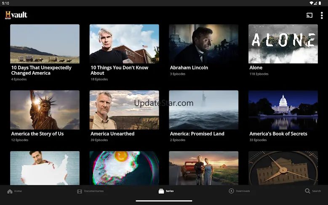Open the three-dot overflow menu
Image resolution: width=328 pixels, height=205 pixels.
[322, 16]
